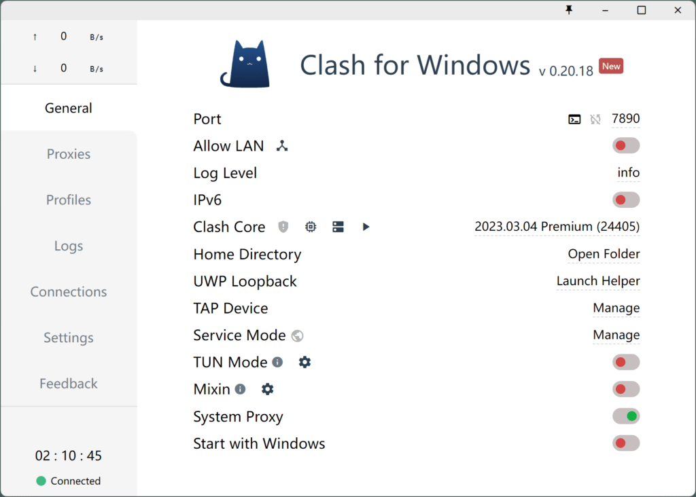Open the Profiles tab in sidebar
Screen dimensions: 696x497
69,200
